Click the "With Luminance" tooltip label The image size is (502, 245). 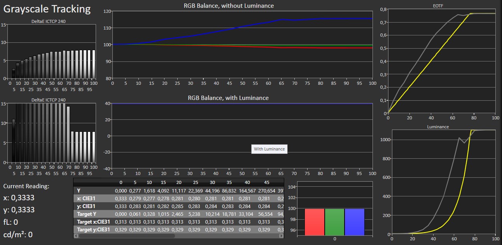(269, 149)
